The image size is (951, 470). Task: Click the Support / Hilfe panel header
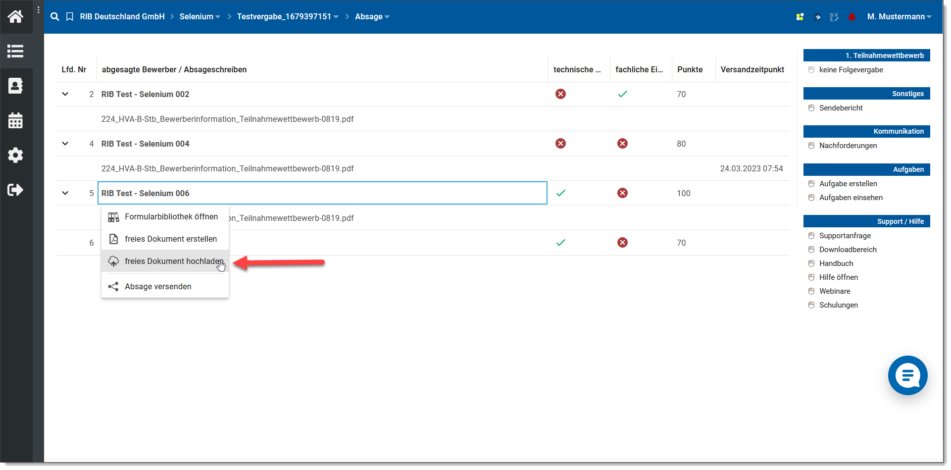click(866, 221)
